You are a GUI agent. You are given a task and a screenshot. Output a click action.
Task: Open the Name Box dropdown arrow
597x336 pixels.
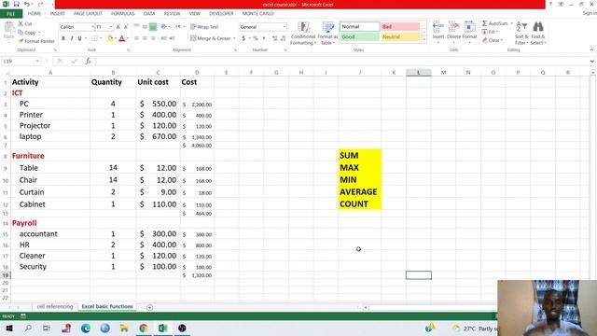click(x=37, y=61)
